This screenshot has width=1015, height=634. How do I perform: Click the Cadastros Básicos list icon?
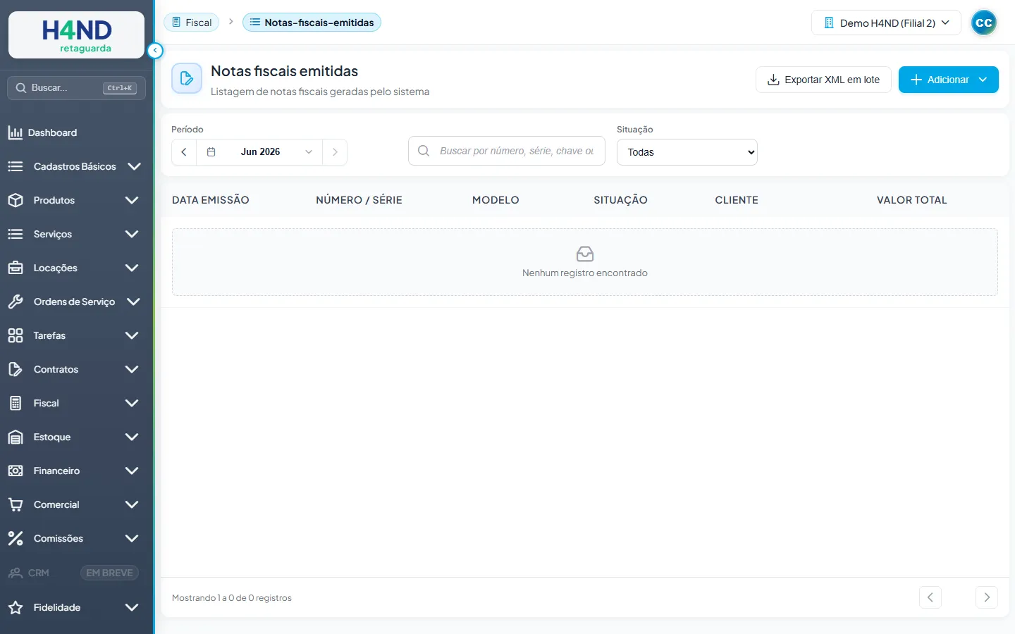click(x=16, y=166)
